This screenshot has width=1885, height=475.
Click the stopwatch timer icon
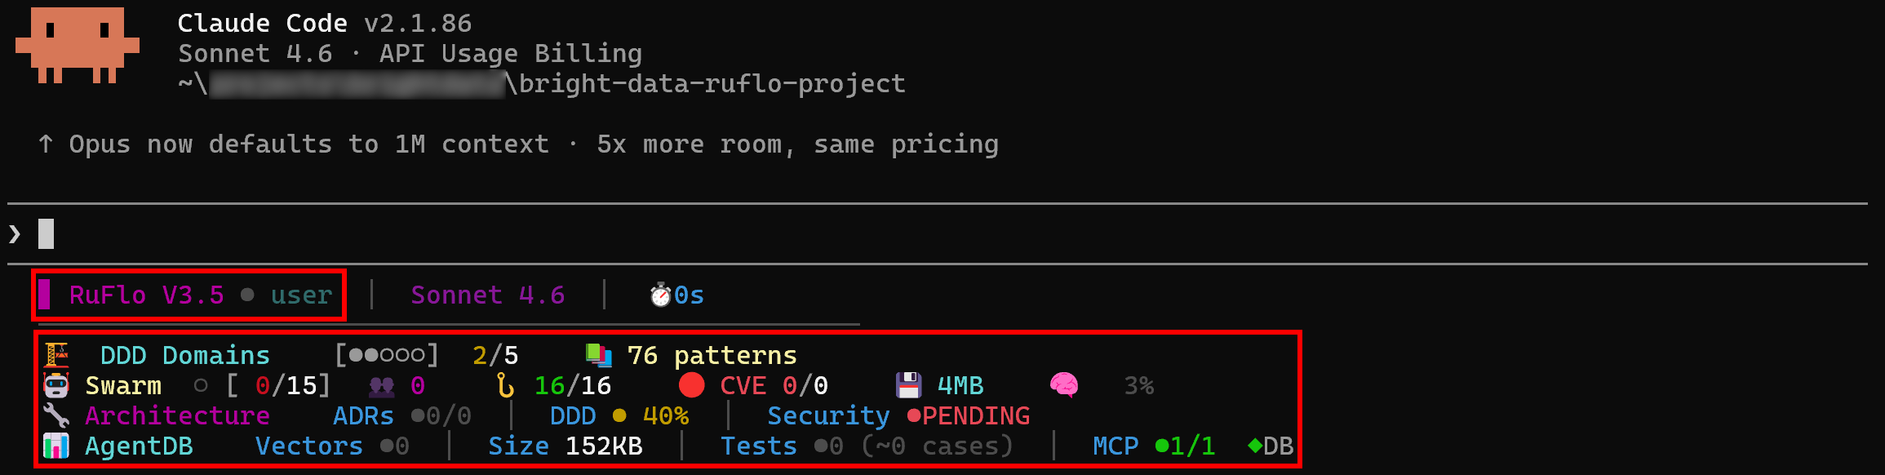[x=659, y=295]
